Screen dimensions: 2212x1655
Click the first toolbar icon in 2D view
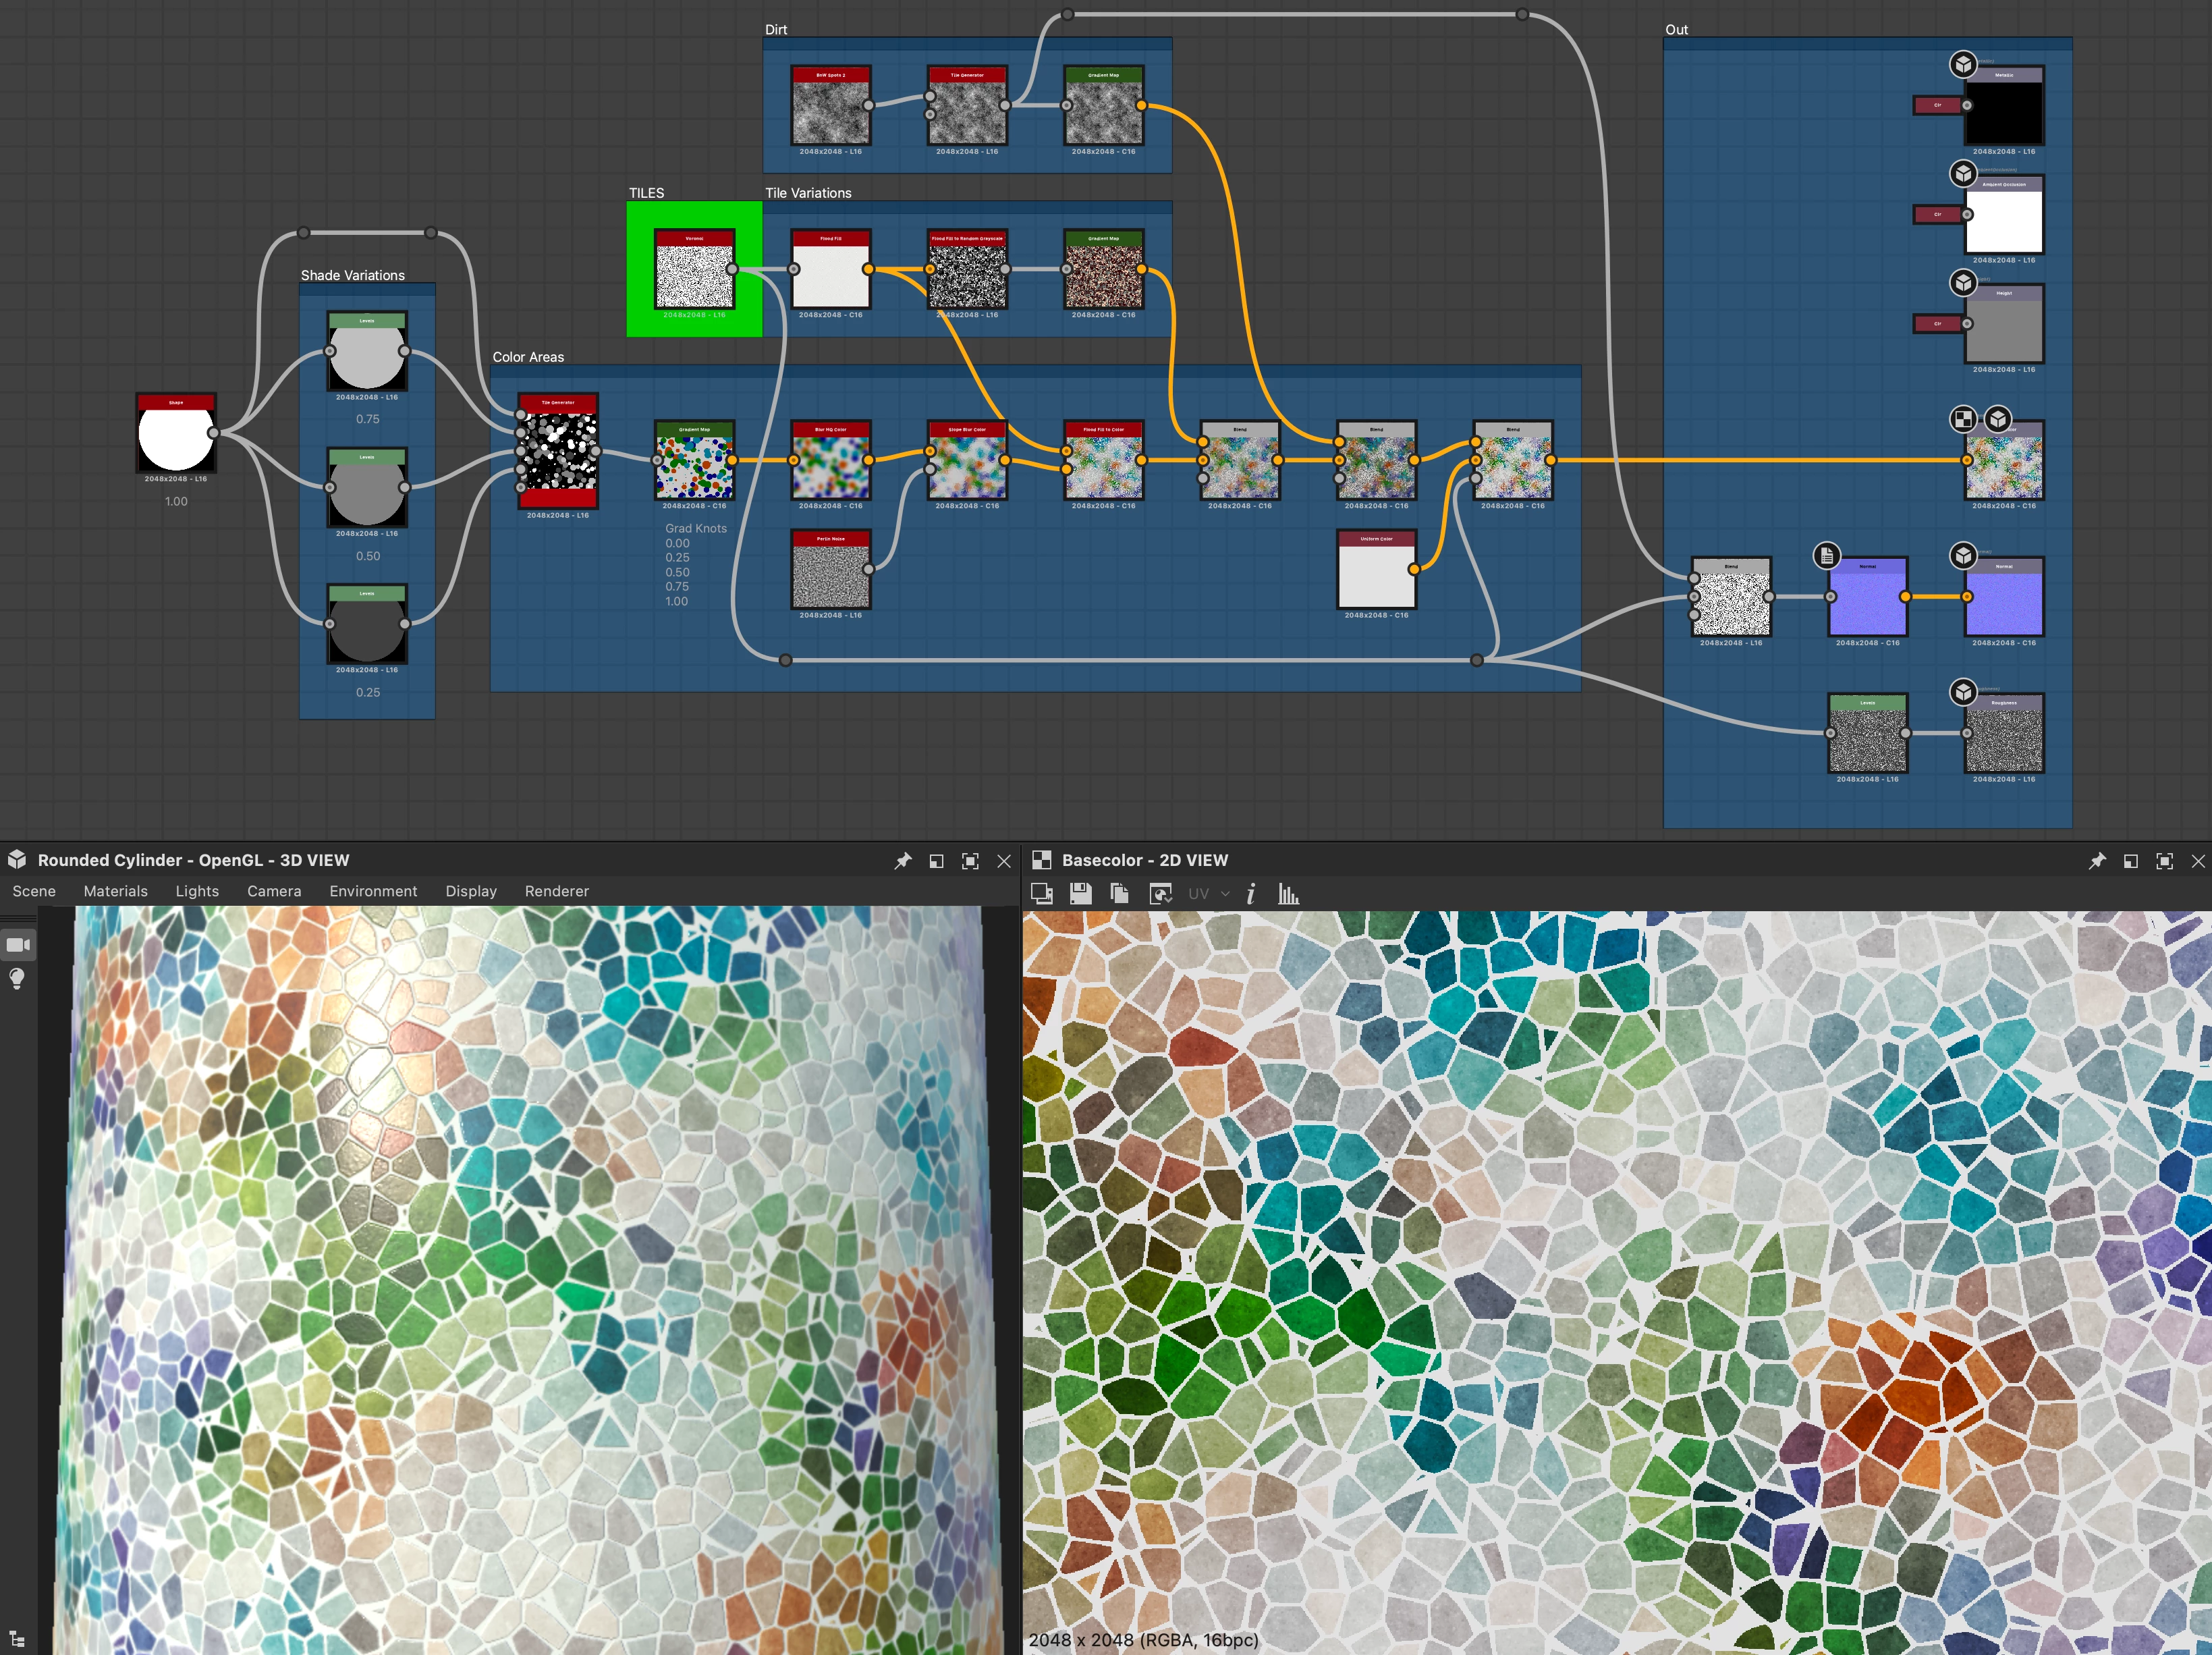click(1041, 893)
